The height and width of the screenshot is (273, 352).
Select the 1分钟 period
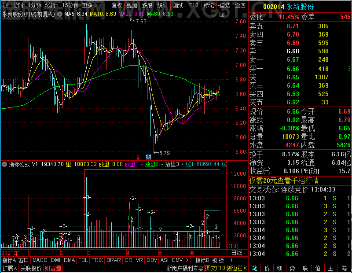[x=34, y=5]
